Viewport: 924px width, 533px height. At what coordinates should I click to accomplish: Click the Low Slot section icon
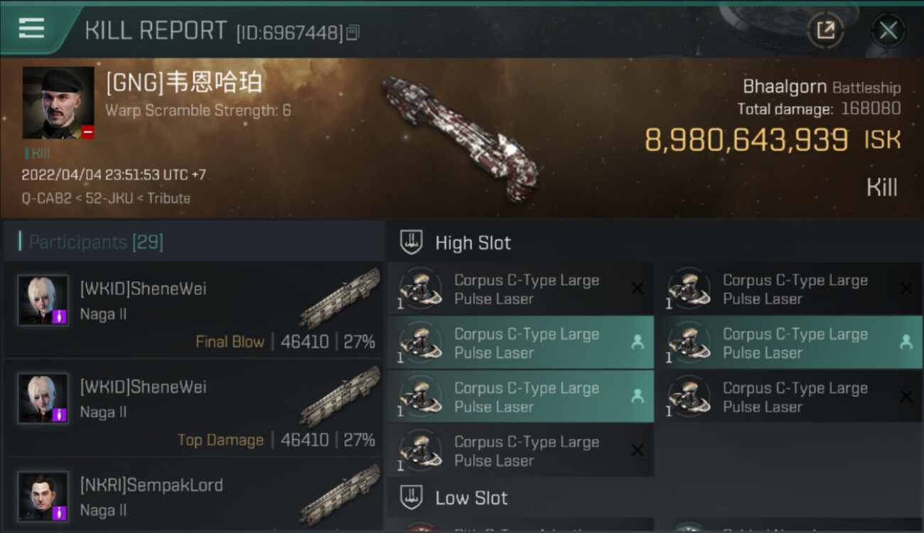coord(412,497)
